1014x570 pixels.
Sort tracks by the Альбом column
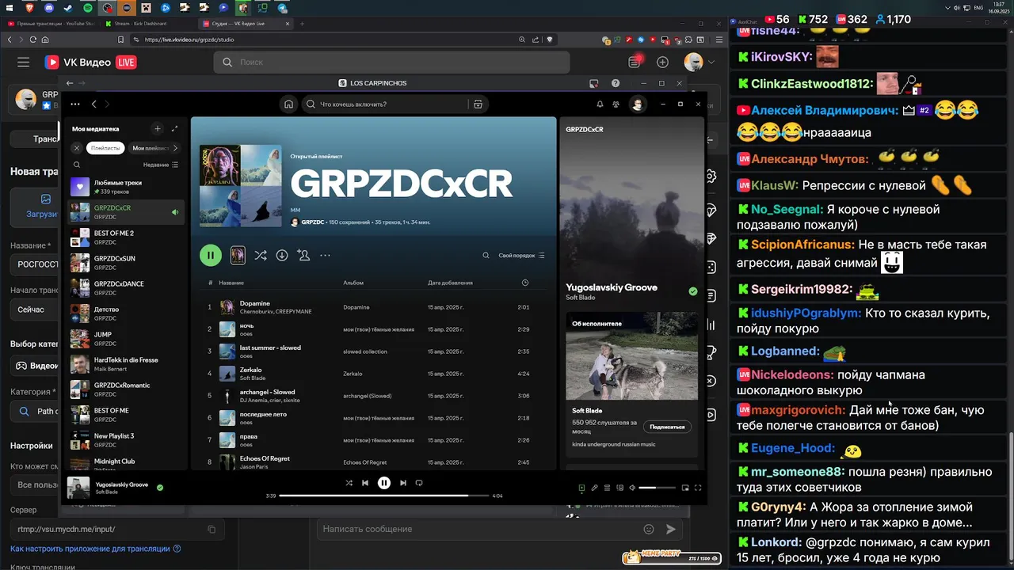coord(353,283)
